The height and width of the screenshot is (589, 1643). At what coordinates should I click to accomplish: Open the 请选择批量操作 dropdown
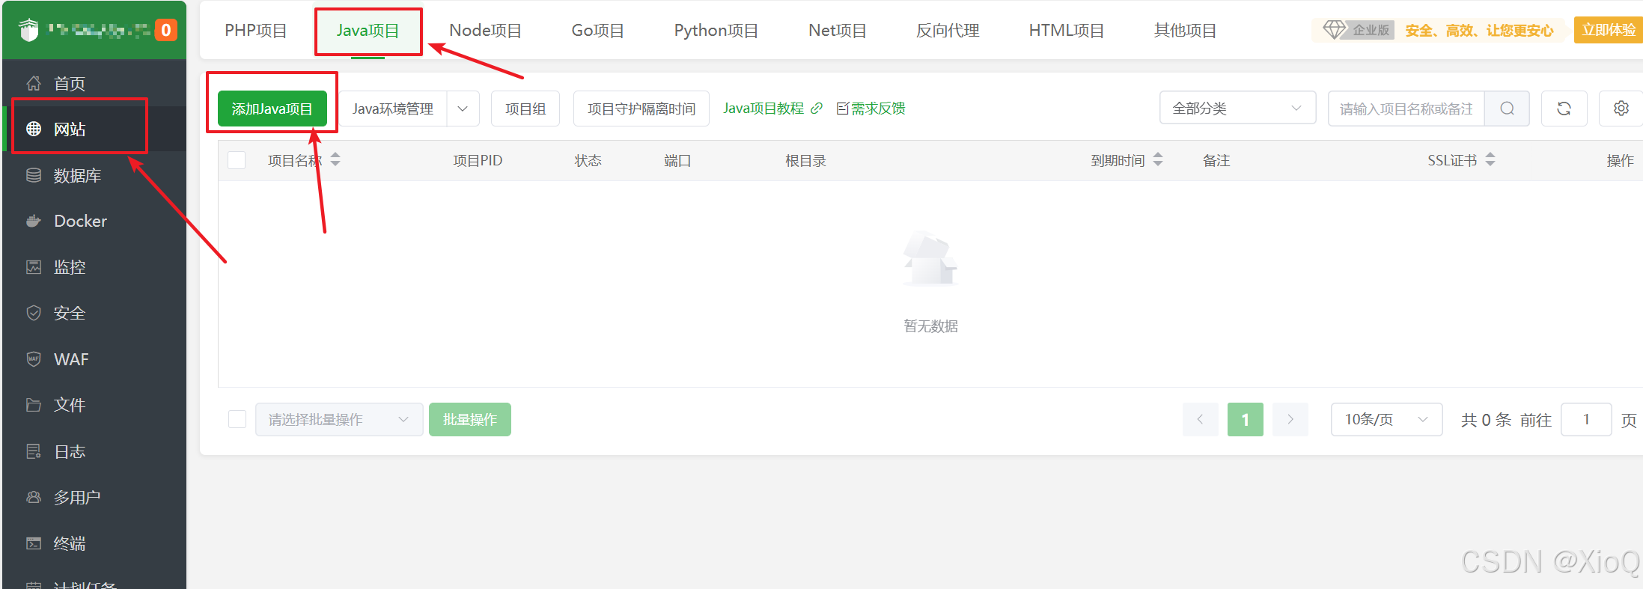[x=339, y=419]
